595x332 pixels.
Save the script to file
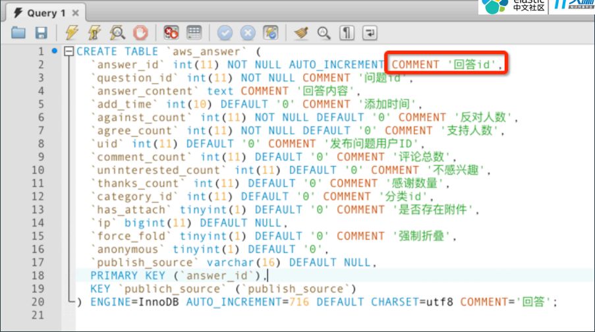42,33
